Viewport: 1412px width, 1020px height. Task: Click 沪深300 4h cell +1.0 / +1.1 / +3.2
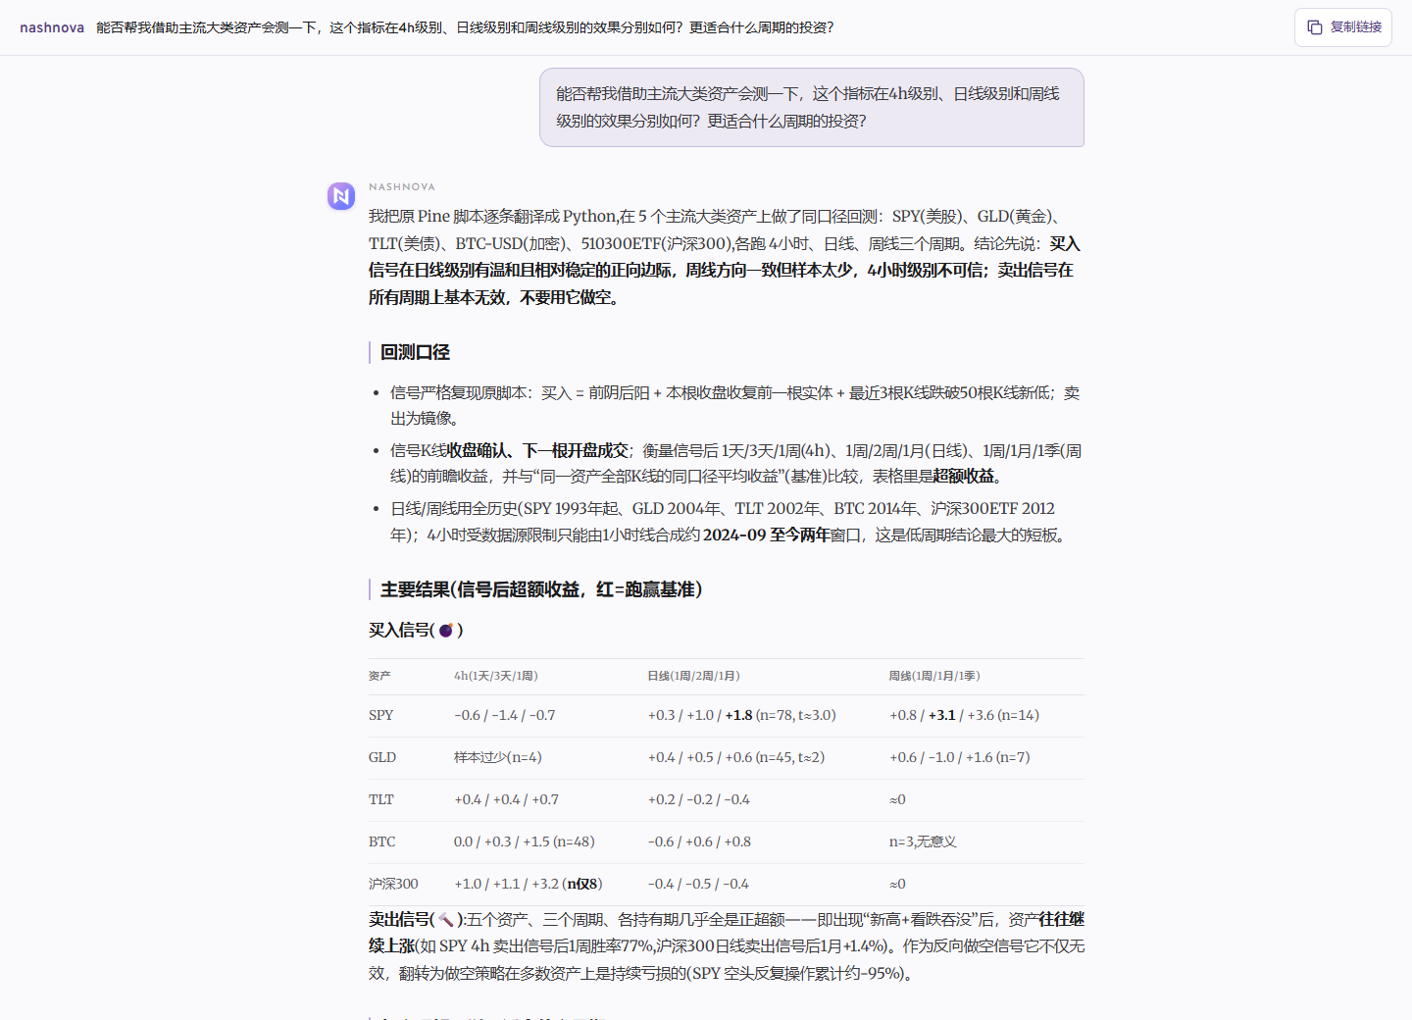tap(529, 884)
